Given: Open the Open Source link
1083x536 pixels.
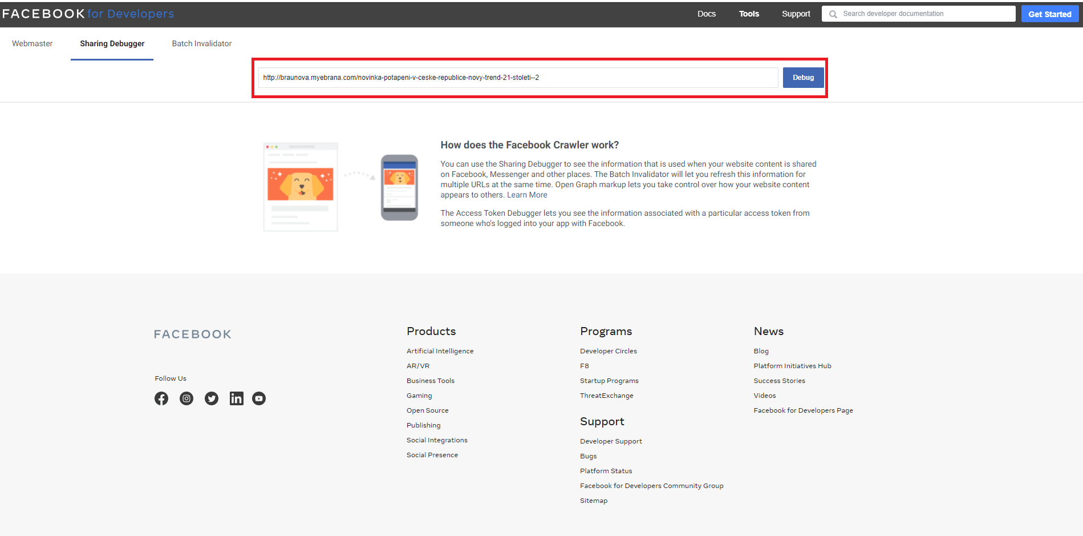Looking at the screenshot, I should point(428,410).
